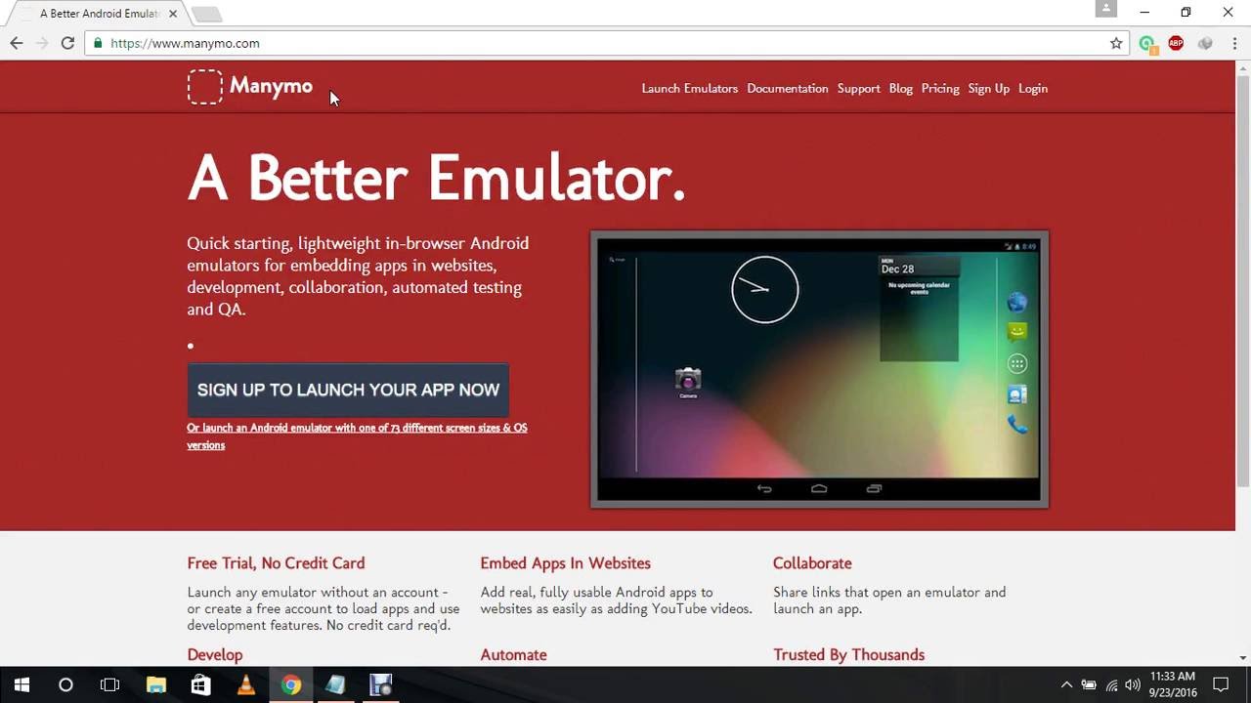Tap the emulator back navigation button
1251x703 pixels.
click(x=764, y=488)
